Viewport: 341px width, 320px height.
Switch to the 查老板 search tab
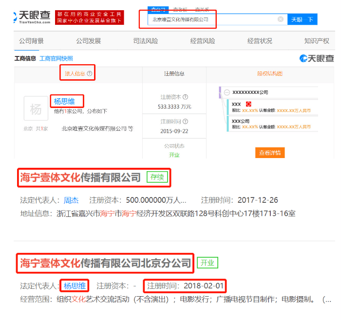[x=179, y=9]
